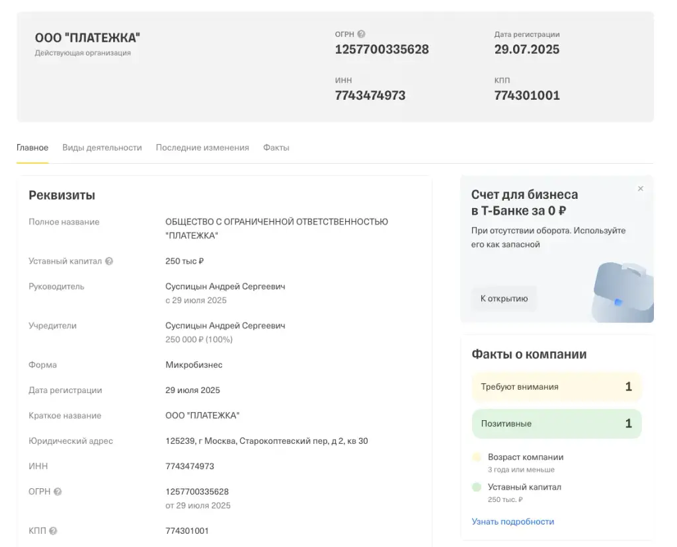Open Руководитель Суспицын Андрей Сергеевич

225,287
